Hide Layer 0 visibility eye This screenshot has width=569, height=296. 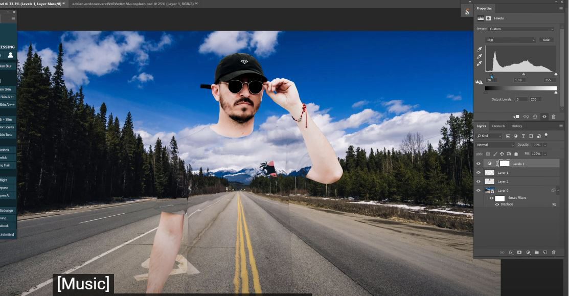point(479,191)
